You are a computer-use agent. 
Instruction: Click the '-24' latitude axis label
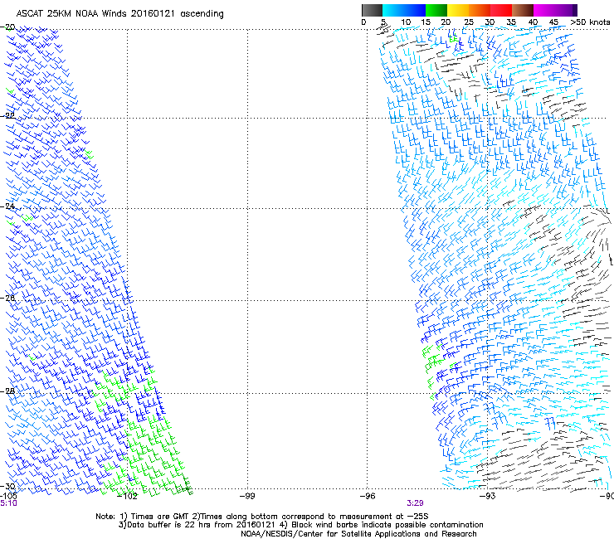pyautogui.click(x=9, y=206)
